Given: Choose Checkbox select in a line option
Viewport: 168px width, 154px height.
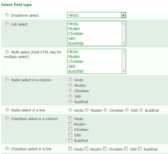Looking at the screenshot, I should (7, 149).
